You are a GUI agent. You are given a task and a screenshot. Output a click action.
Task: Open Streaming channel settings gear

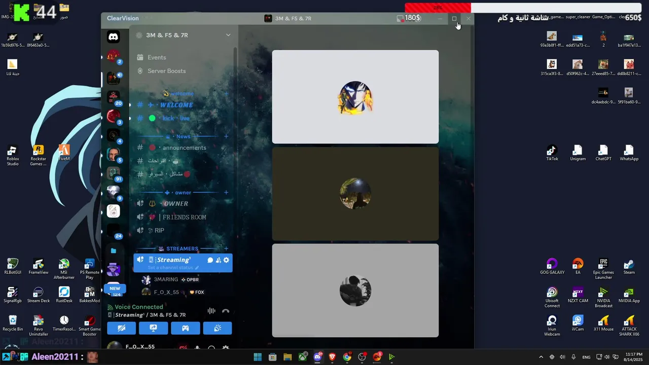click(226, 260)
